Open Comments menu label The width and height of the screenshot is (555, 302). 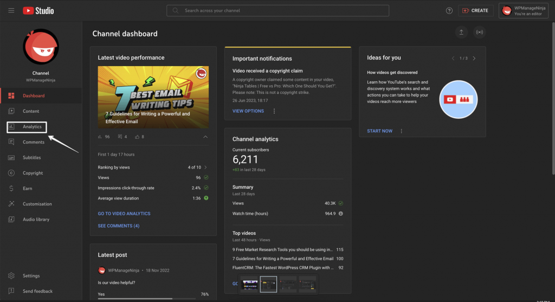point(34,142)
